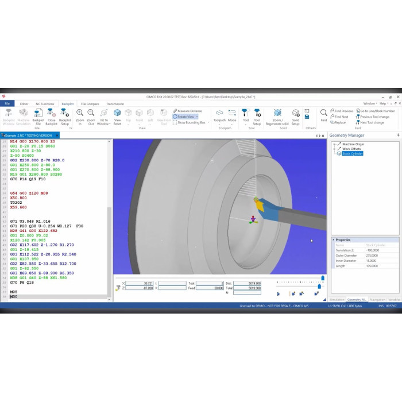Click the Backplot File icon
402x402 pixels.
pyautogui.click(x=38, y=116)
